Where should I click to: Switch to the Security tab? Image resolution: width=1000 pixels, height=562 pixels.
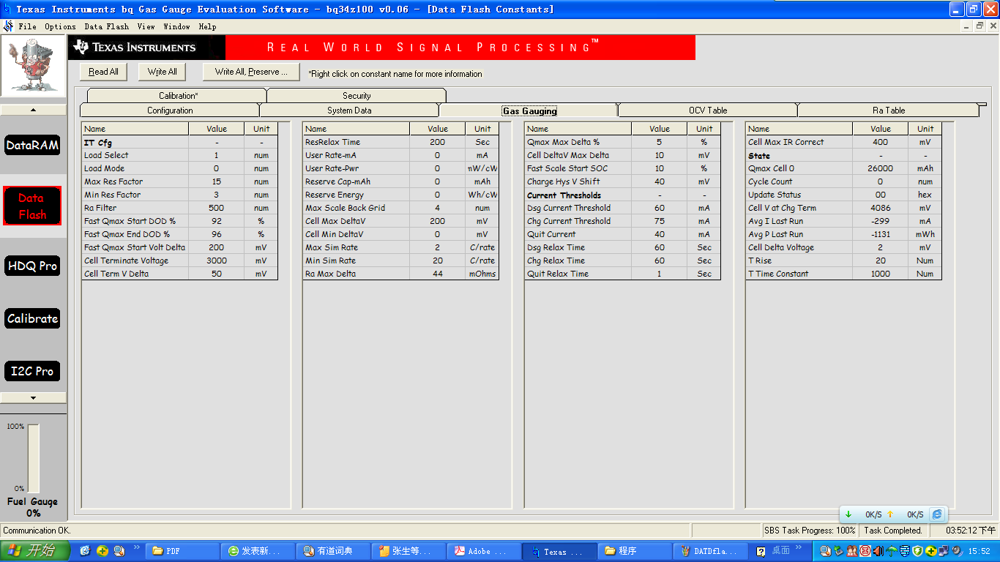click(x=357, y=96)
